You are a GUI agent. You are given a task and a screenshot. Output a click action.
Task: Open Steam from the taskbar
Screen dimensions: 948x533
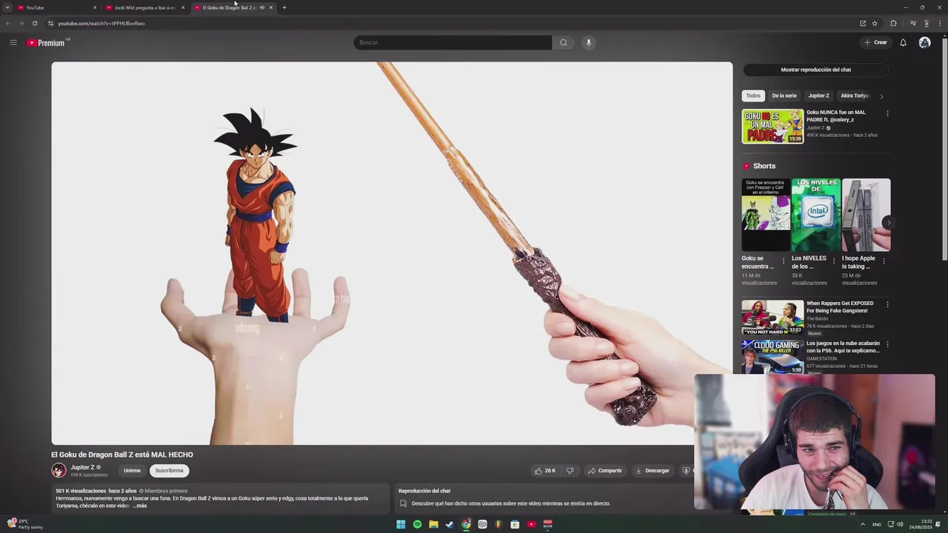(x=450, y=524)
